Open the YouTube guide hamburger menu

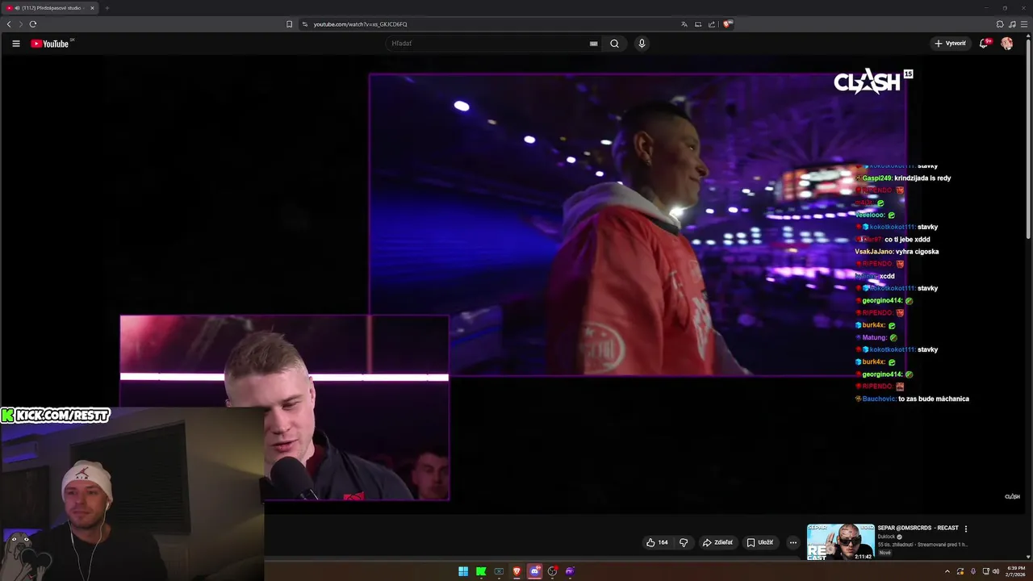[x=15, y=44]
